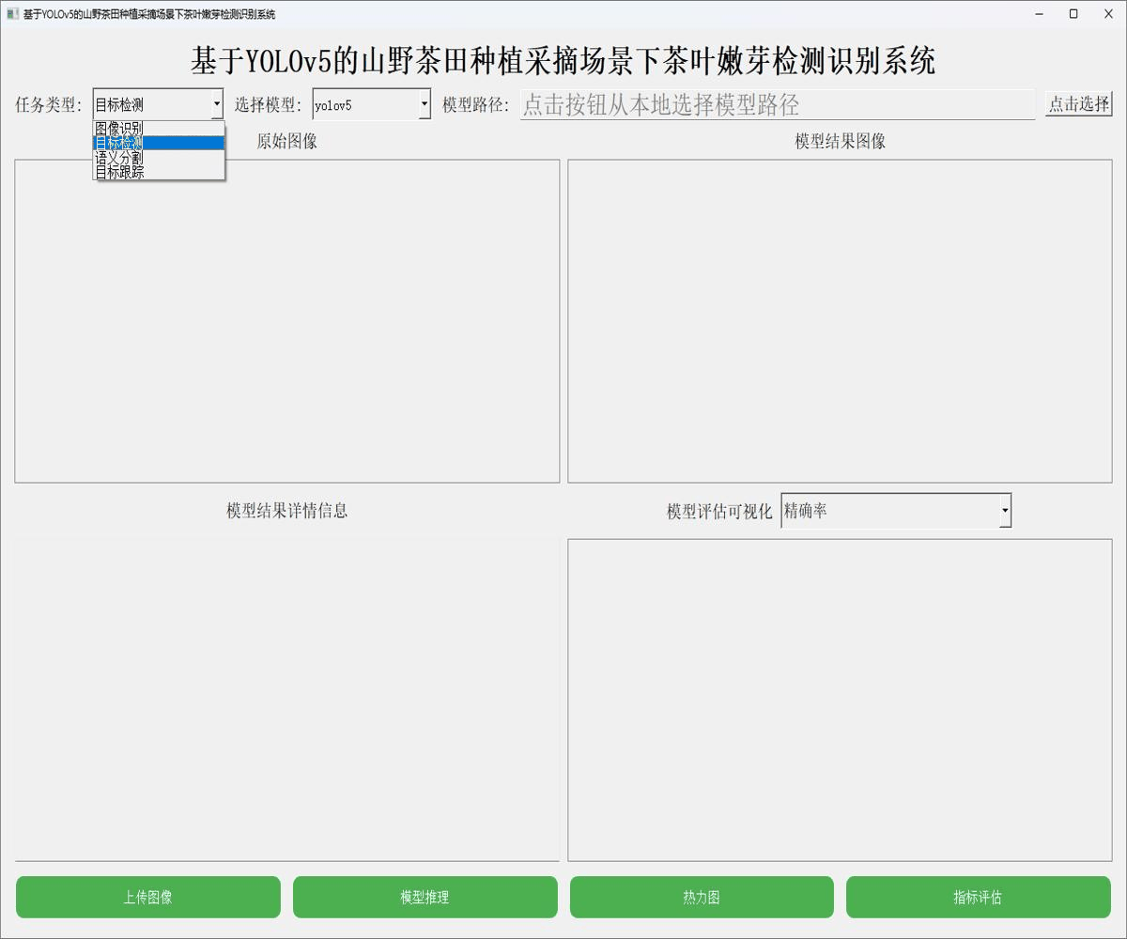Click the 模型结果图像 display panel
1127x939 pixels.
[840, 321]
